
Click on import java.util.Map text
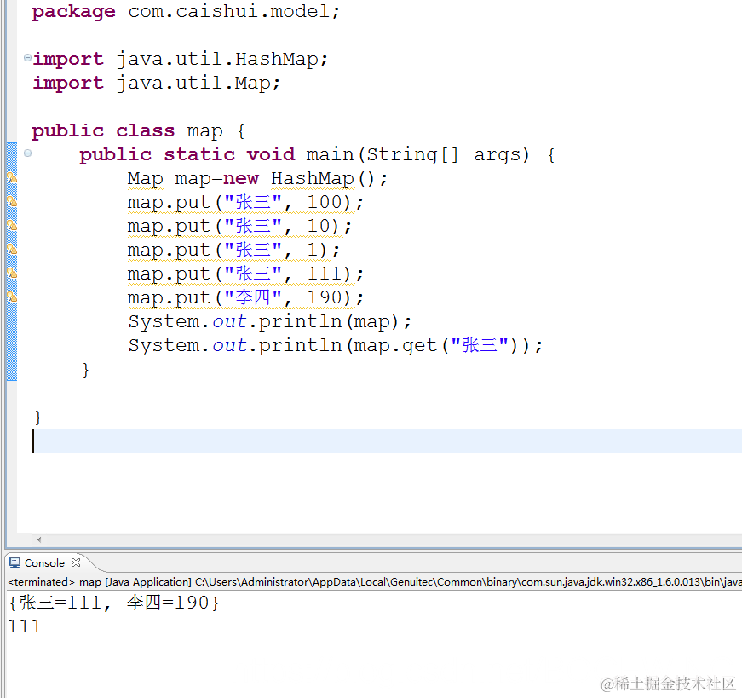click(157, 84)
